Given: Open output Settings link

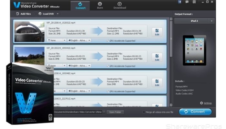Looking at the screenshot, I should [x=208, y=103].
